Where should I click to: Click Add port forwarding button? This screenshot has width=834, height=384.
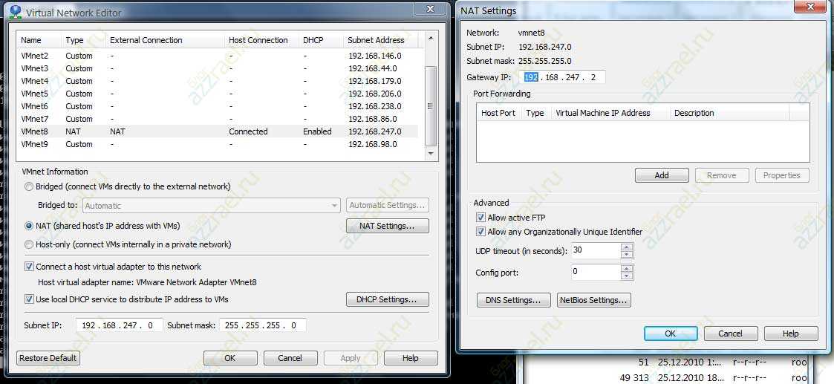[x=662, y=175]
